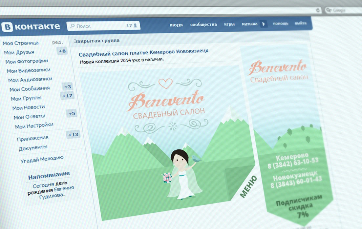
Task: Click Подписчикам скидка 7% text
Action: [300, 206]
